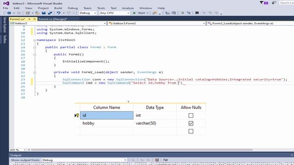Click the icon right of Start dropdown
Image resolution: width=294 pixels, height=165 pixels.
tap(155, 13)
